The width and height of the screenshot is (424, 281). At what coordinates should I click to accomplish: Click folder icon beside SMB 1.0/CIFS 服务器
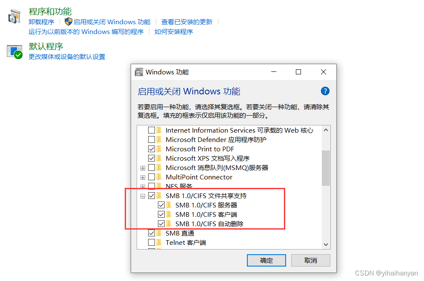pyautogui.click(x=169, y=205)
